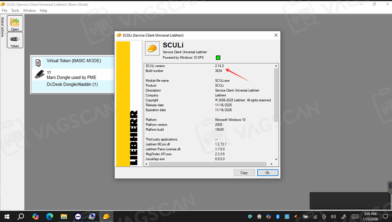Click the Liebherr.MCom.dll row label
392x222 pixels.
tap(158, 144)
